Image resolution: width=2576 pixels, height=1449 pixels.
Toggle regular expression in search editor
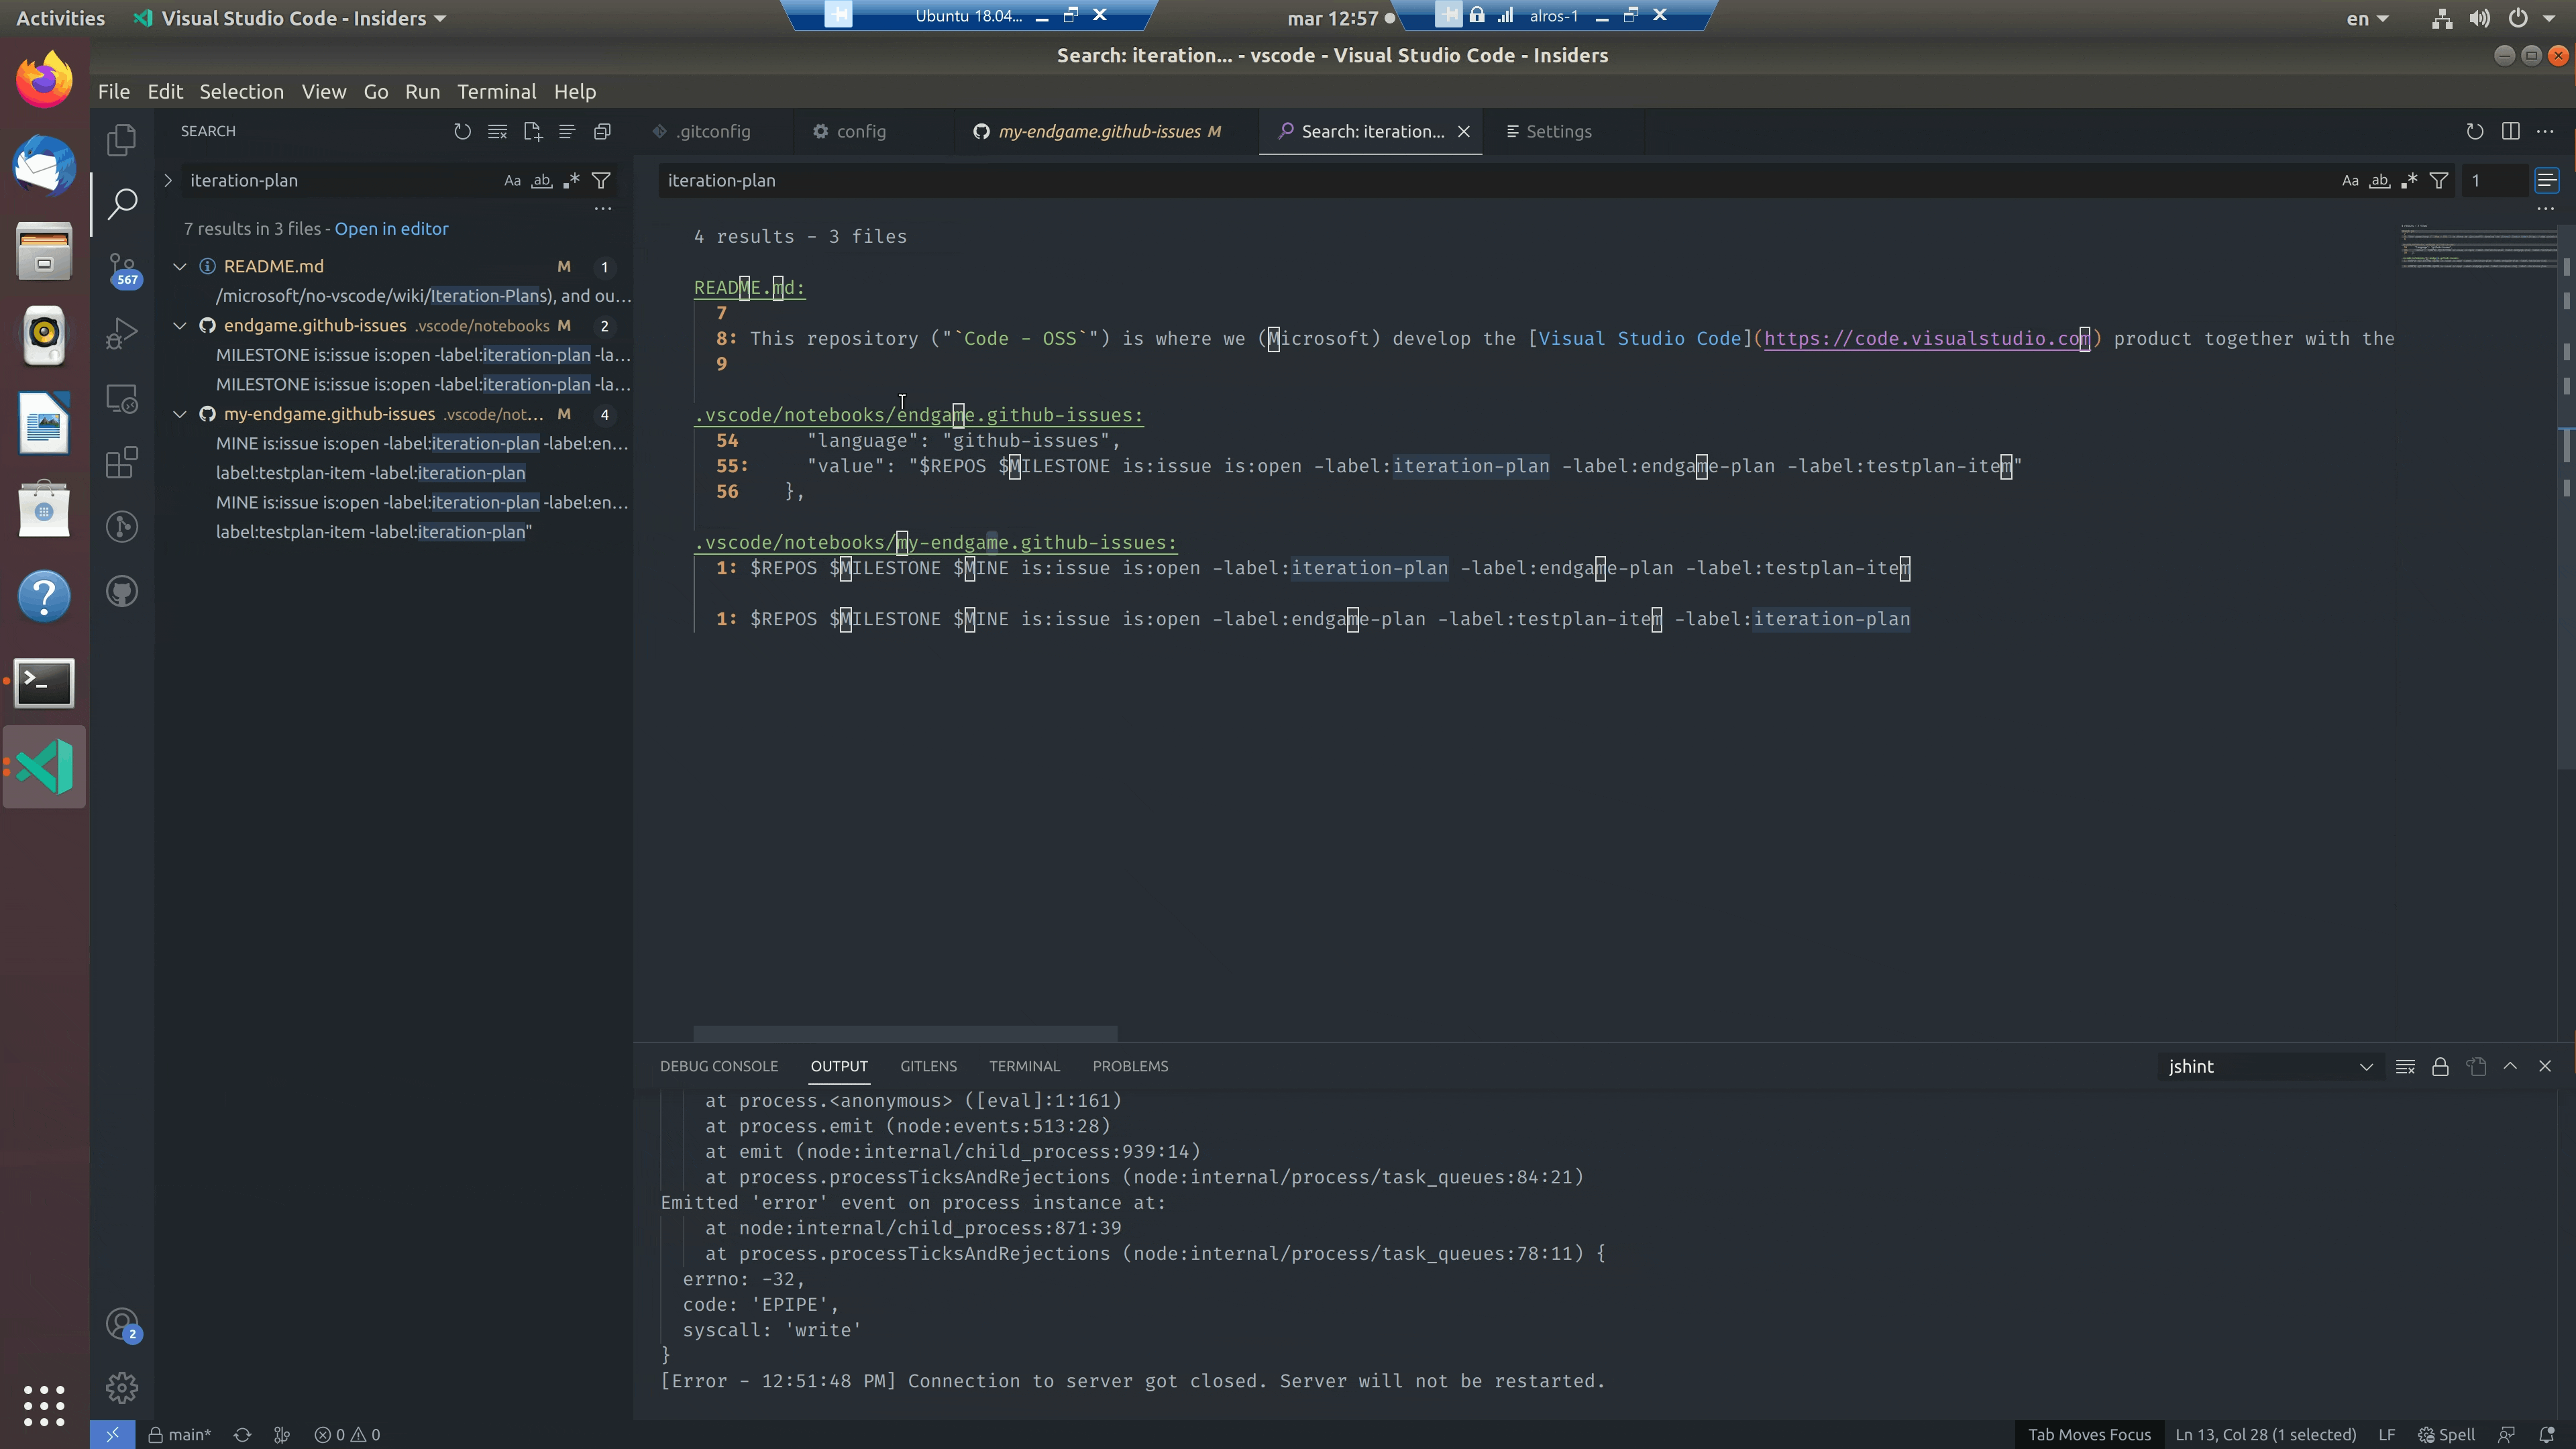2410,180
